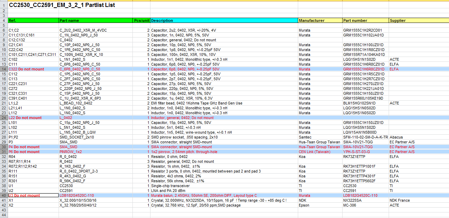Viewport: 449px width, 218px height.
Task: Select cell 'U3 Do not mount'
Action: click(33, 195)
